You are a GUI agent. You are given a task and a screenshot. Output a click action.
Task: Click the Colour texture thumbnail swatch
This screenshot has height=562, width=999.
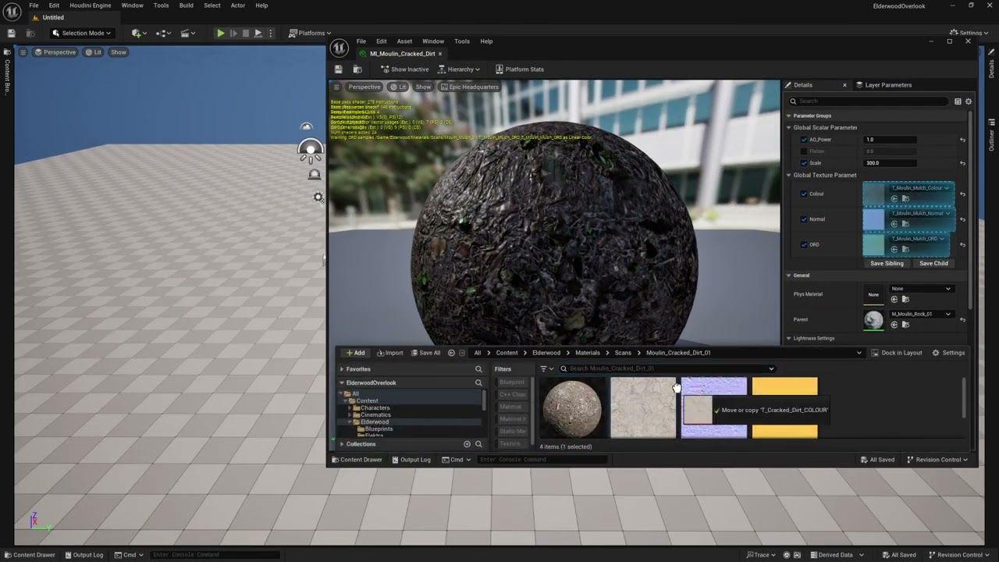[873, 194]
